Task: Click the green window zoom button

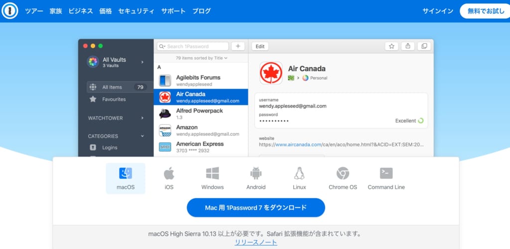Action: 101,46
